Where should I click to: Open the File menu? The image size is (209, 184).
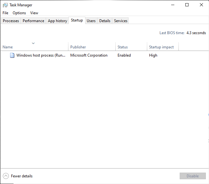[5, 13]
